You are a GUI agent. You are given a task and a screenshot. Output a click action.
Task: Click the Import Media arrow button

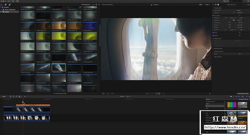coord(10,1)
